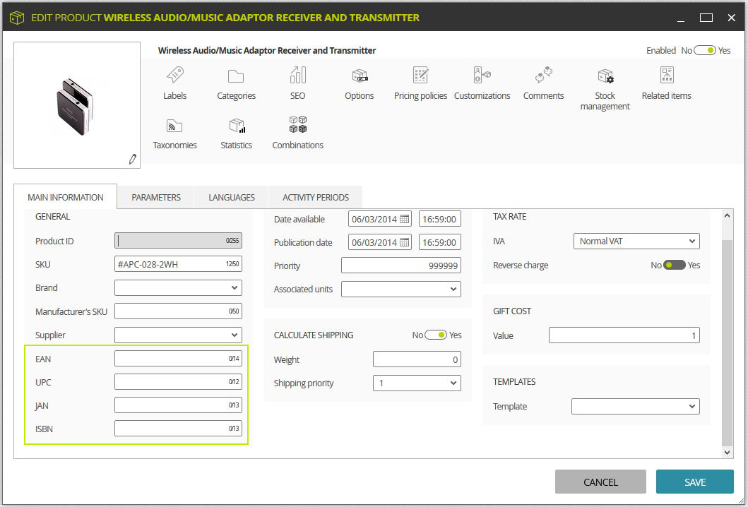Viewport: 748px width, 507px height.
Task: Click the Gift Cost Value field
Action: [624, 335]
